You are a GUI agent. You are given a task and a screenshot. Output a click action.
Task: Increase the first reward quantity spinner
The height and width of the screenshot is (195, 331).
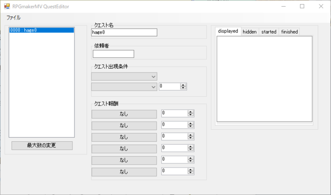[190, 112]
